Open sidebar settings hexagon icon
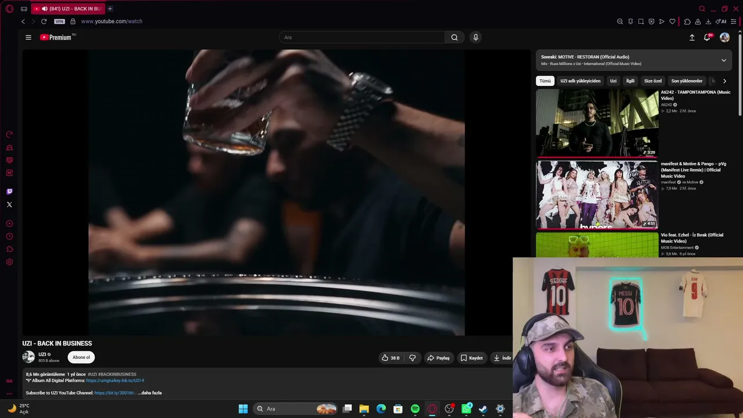Image resolution: width=743 pixels, height=418 pixels. point(9,262)
